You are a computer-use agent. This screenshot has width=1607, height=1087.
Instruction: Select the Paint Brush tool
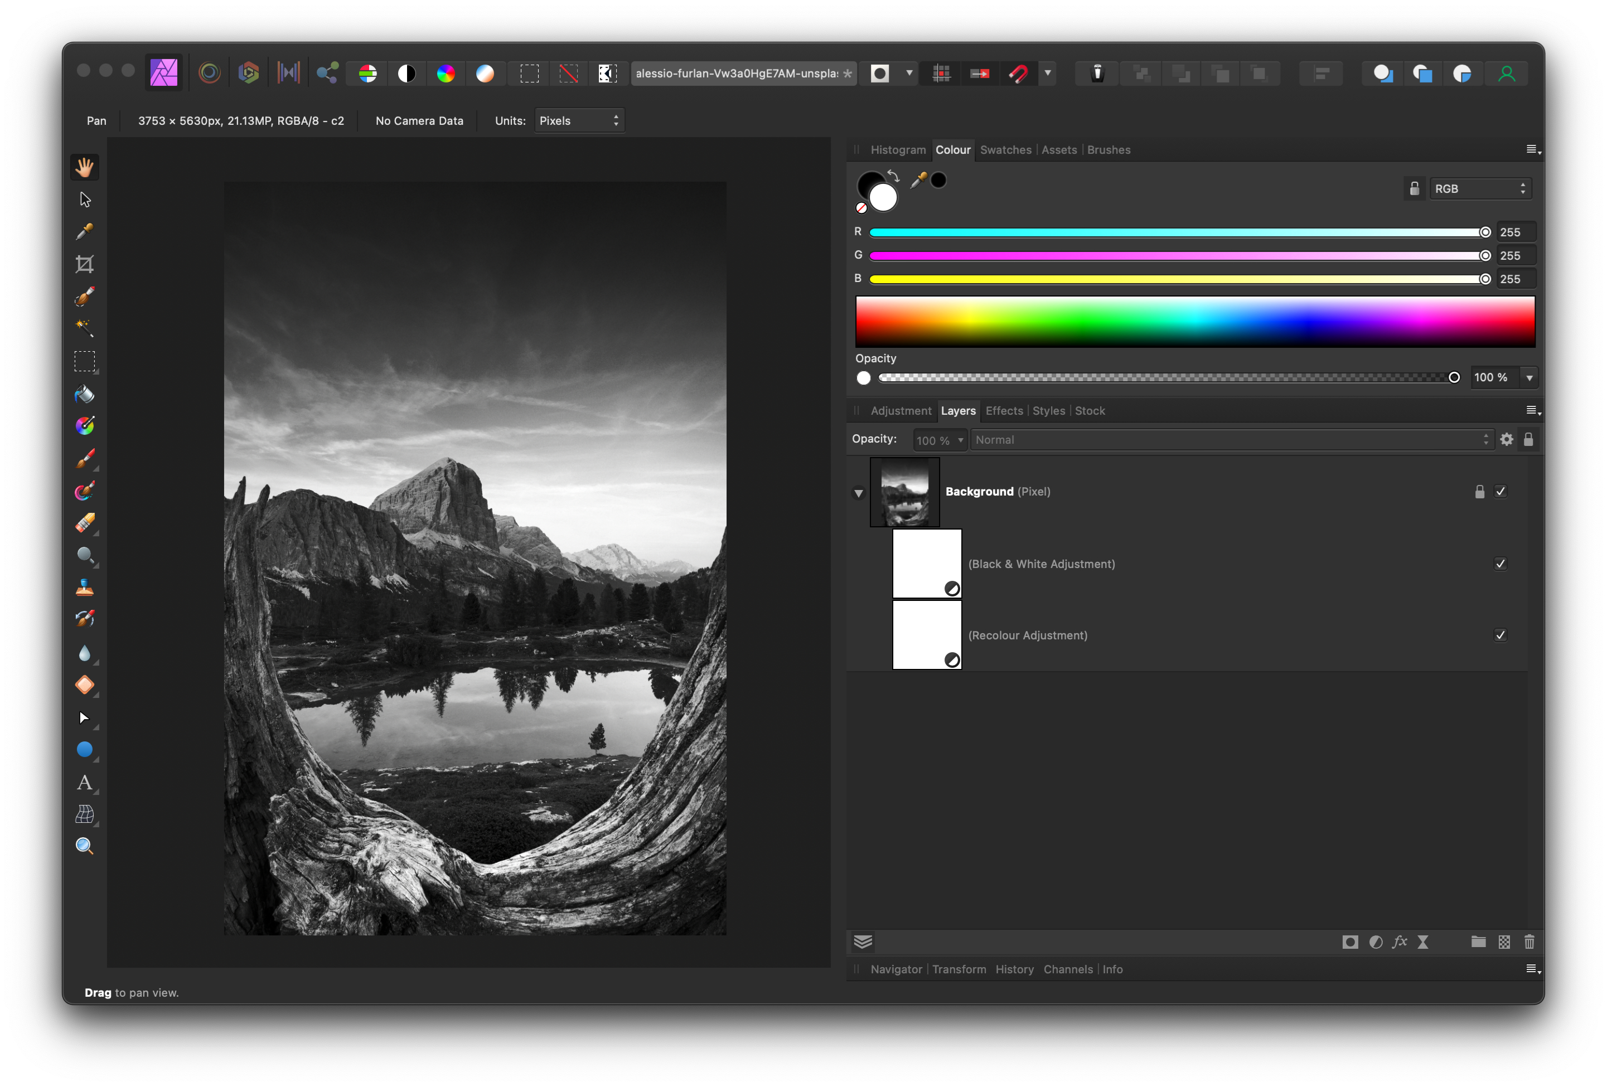[x=84, y=458]
